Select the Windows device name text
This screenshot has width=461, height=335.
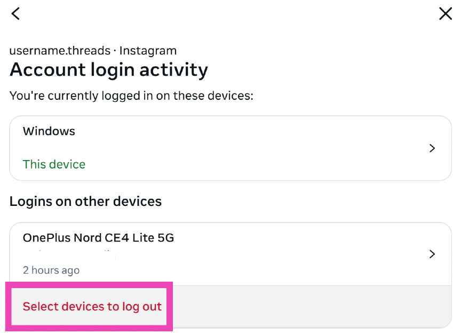point(49,131)
